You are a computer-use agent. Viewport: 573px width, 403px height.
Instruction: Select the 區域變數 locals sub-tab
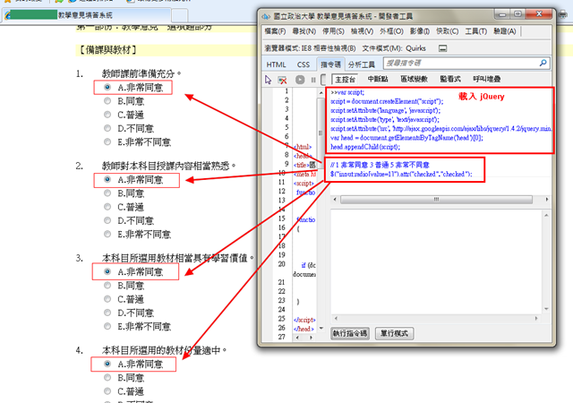coord(414,79)
